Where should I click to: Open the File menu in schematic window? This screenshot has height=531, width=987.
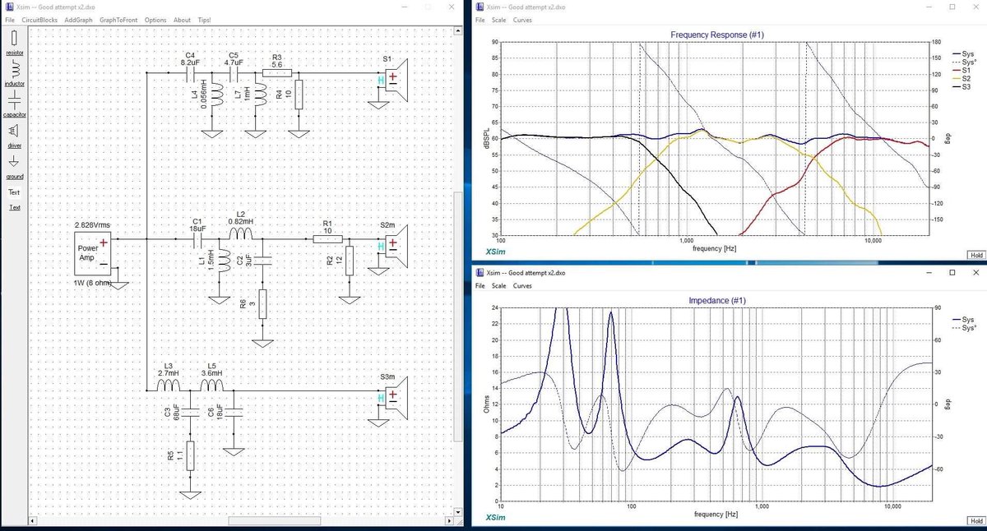10,20
